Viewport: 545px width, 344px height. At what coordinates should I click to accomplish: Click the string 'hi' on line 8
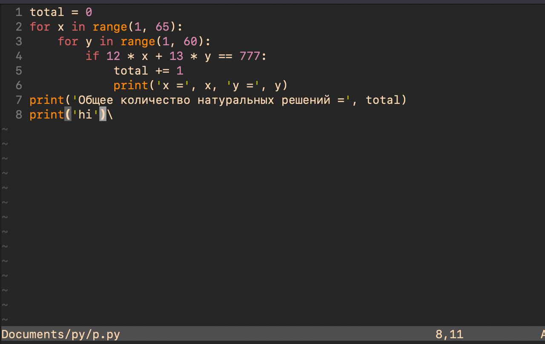pyautogui.click(x=85, y=114)
